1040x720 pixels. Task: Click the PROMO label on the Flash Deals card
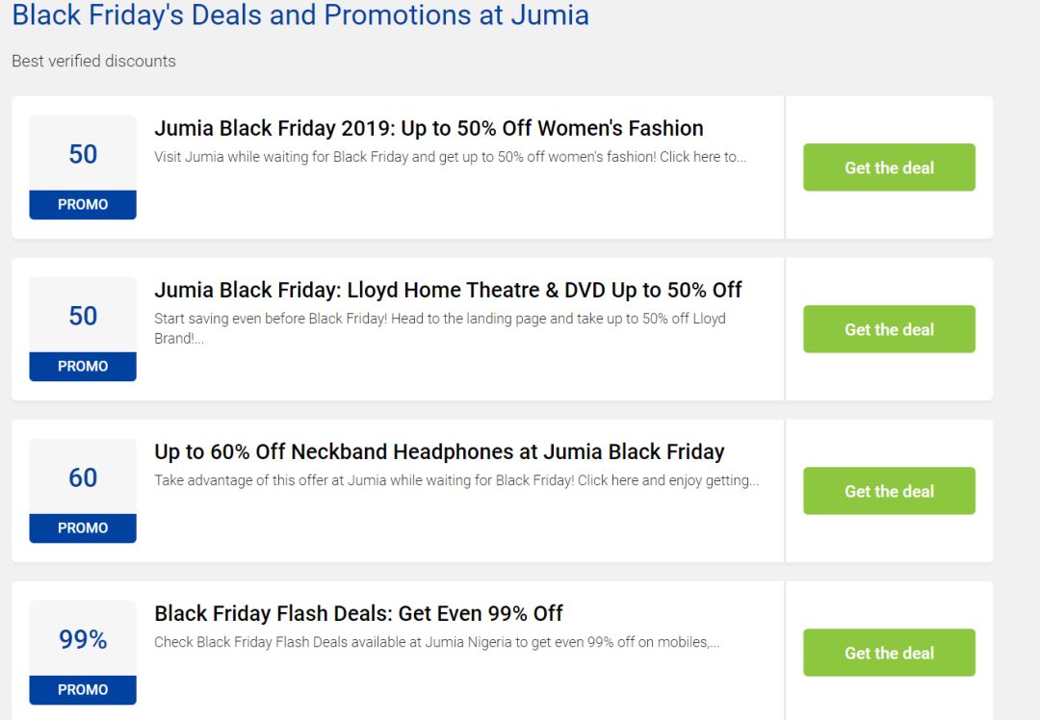[x=83, y=690]
